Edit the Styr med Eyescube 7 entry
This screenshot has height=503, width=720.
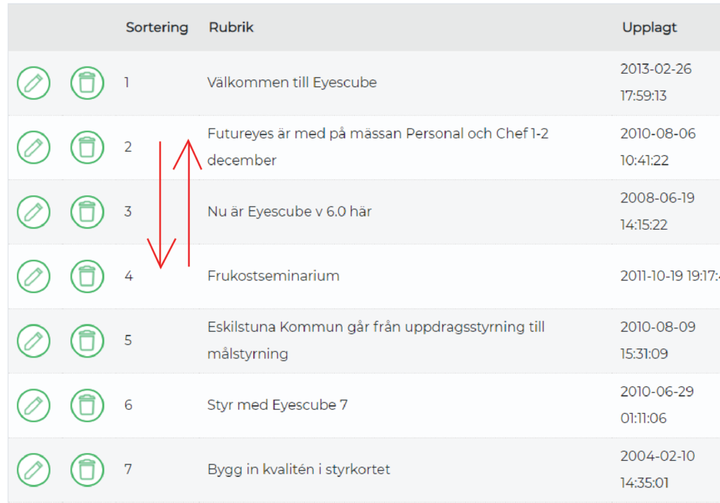34,405
